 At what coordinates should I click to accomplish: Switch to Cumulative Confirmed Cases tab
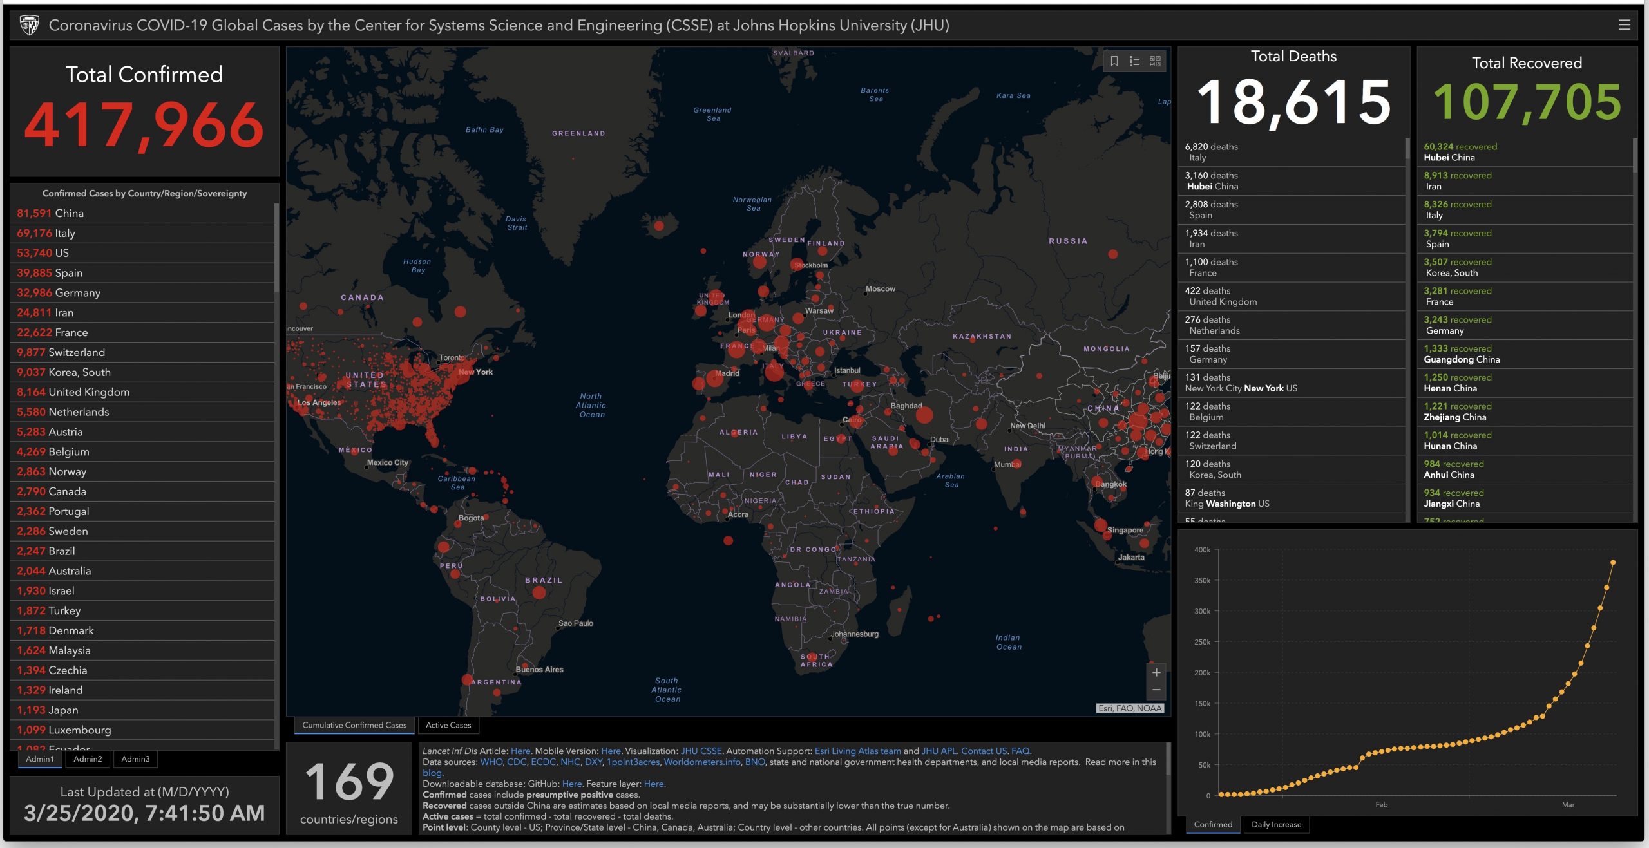pyautogui.click(x=354, y=725)
